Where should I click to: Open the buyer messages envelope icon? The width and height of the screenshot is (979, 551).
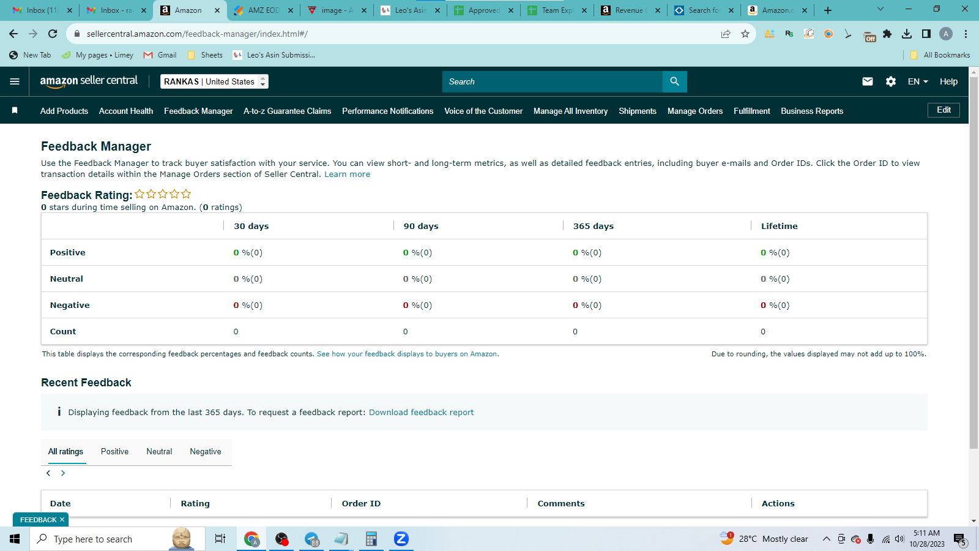[868, 81]
